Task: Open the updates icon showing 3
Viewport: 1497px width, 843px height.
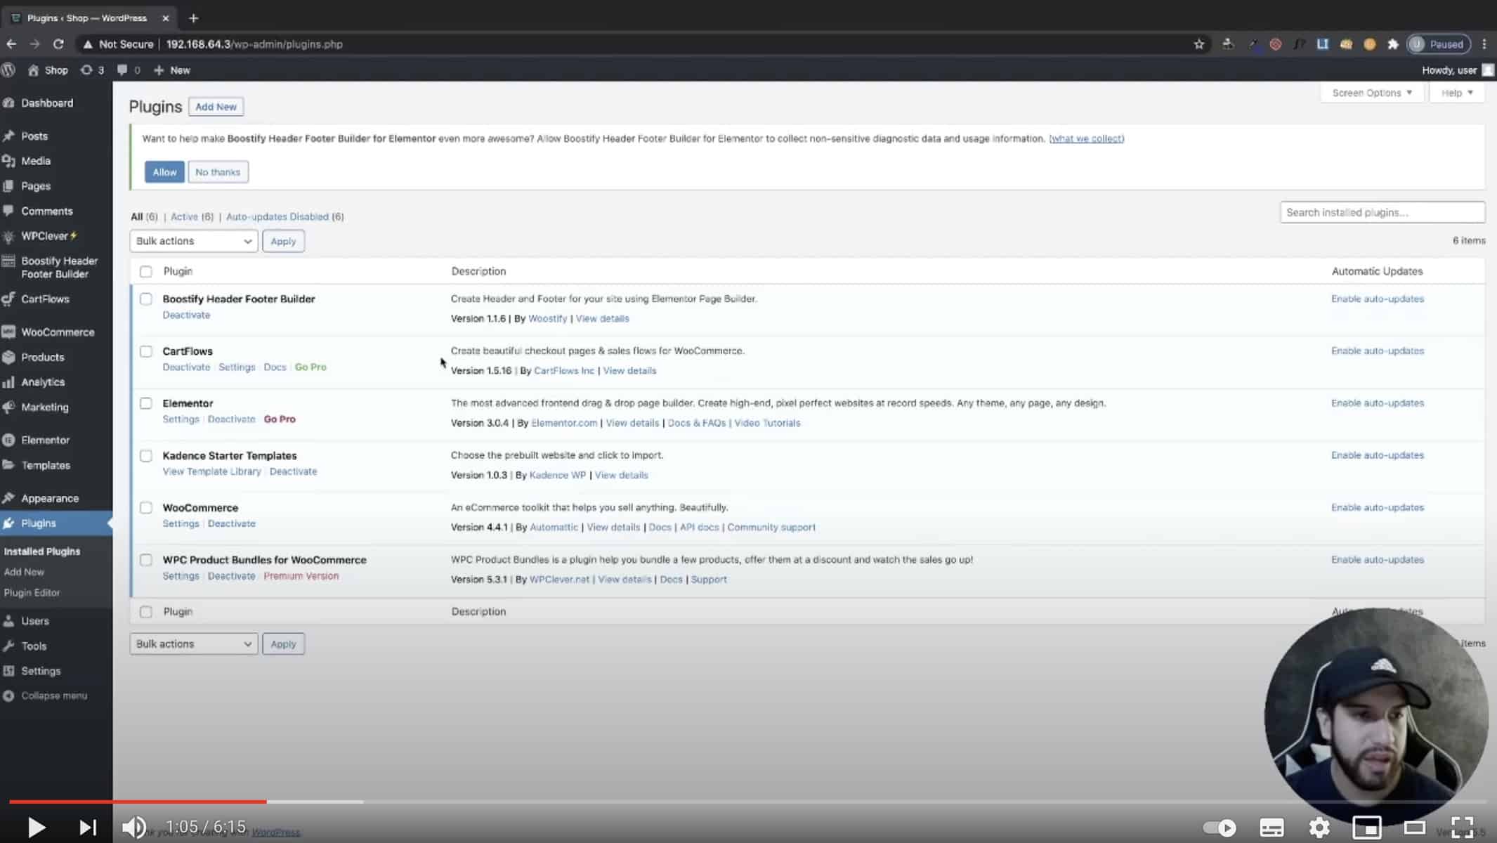Action: pos(92,70)
